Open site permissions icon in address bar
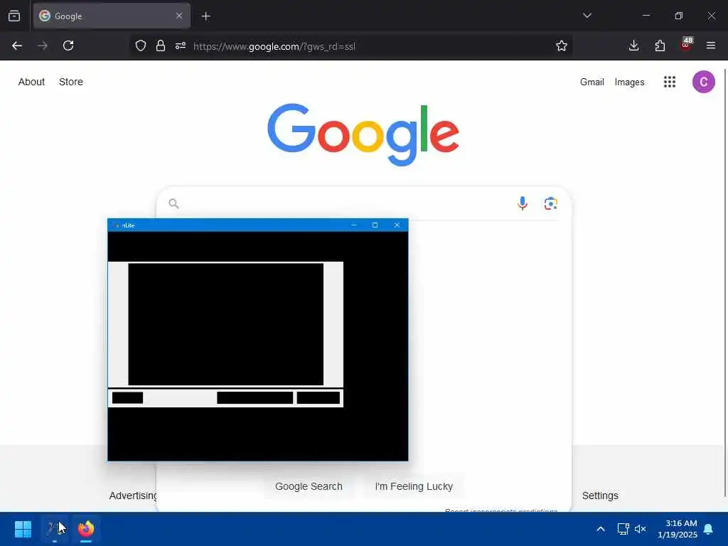Image resolution: width=728 pixels, height=546 pixels. coord(181,45)
